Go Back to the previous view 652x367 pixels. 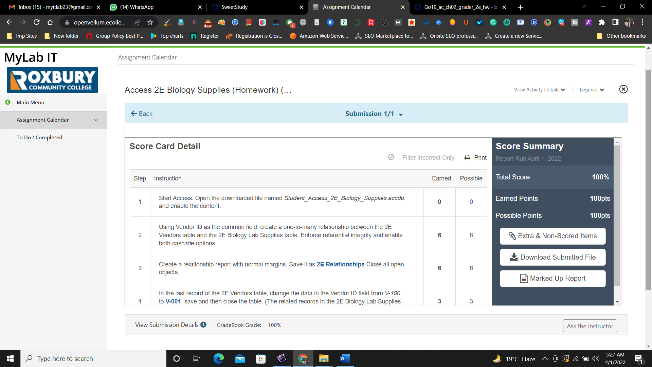click(x=142, y=113)
